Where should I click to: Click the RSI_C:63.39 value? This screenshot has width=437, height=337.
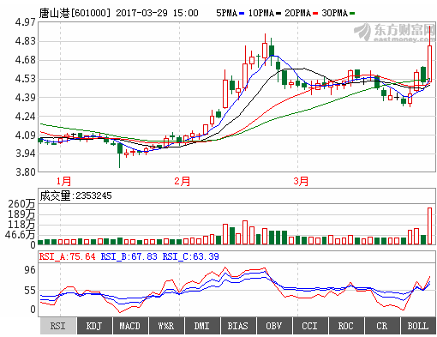[191, 256]
